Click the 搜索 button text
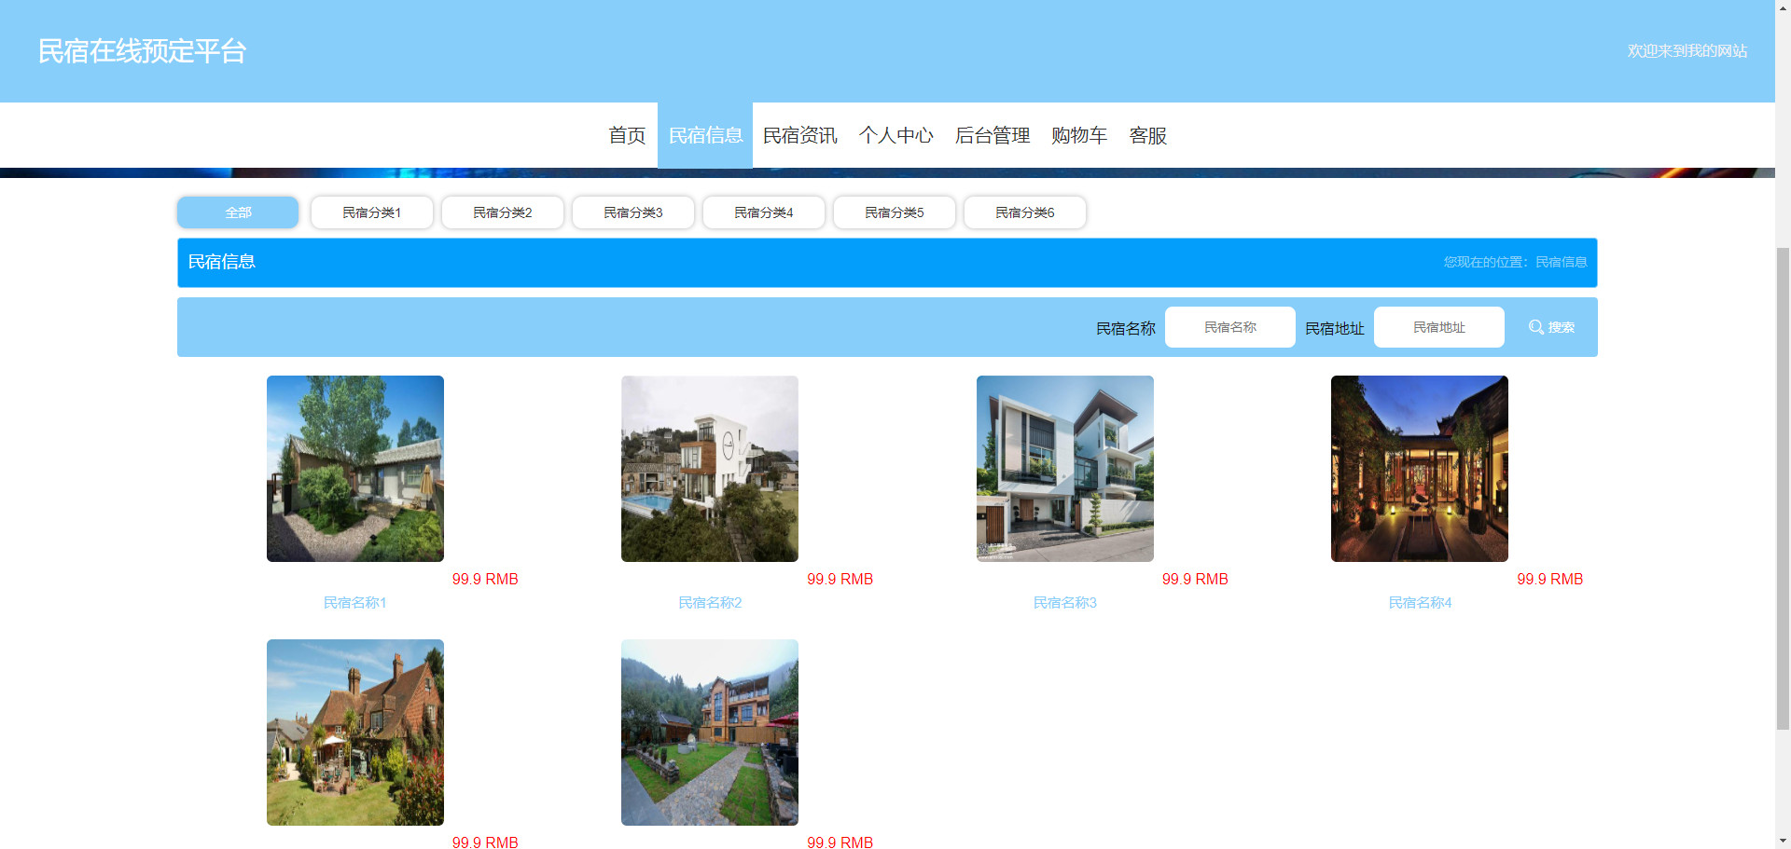The width and height of the screenshot is (1791, 849). (x=1562, y=327)
